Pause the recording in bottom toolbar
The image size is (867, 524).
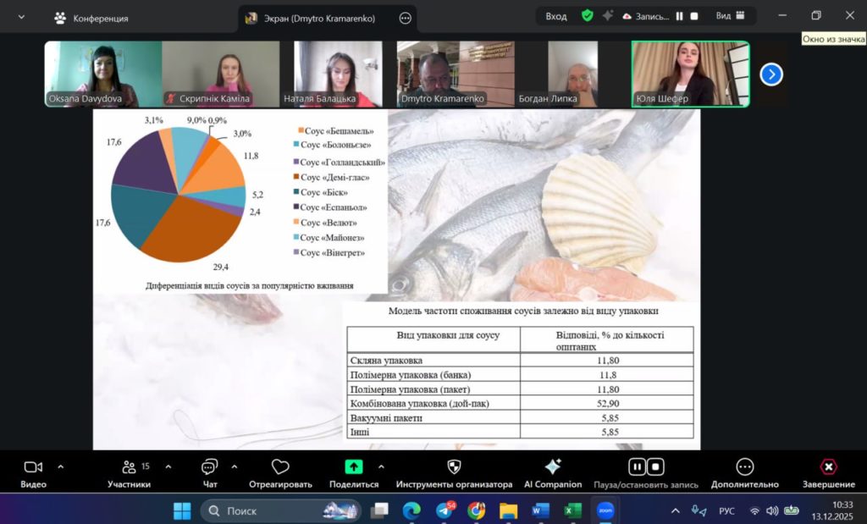click(636, 466)
